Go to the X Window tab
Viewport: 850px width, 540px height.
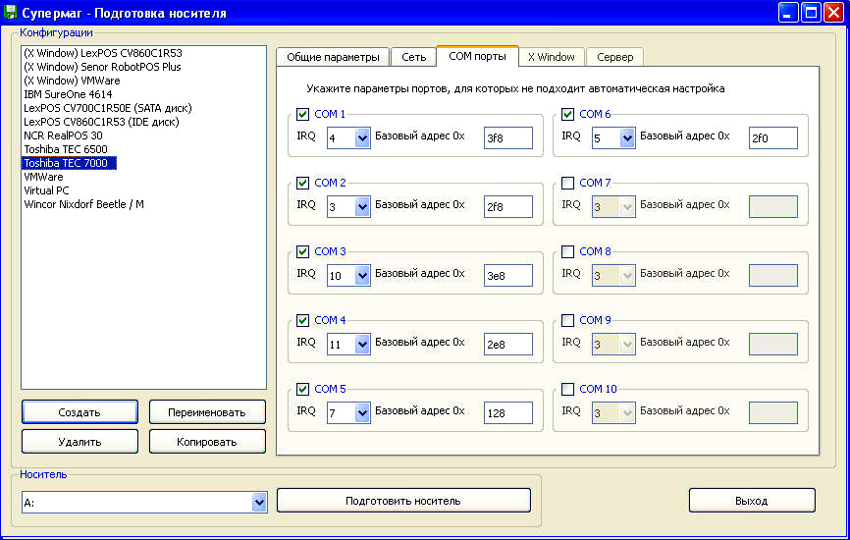coord(551,57)
